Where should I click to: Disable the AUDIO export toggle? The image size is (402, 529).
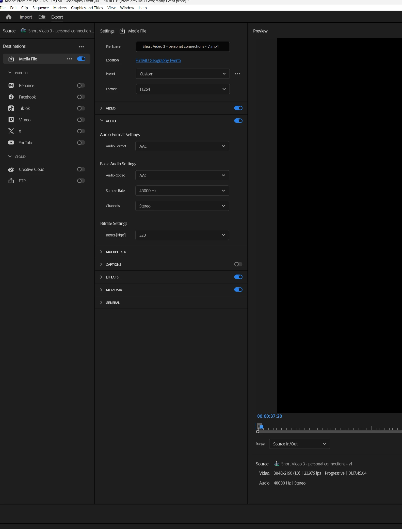pyautogui.click(x=238, y=121)
